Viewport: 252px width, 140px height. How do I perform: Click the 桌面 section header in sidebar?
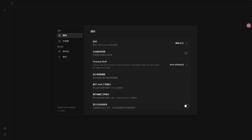[59, 31]
